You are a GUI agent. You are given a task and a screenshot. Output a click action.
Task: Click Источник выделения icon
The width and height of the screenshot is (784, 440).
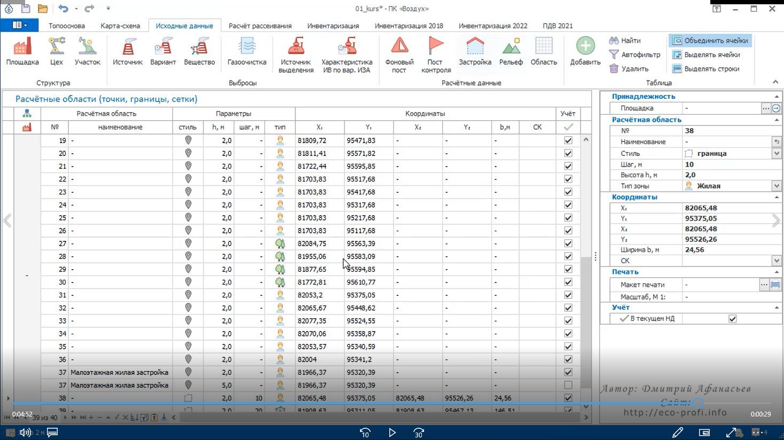point(296,54)
